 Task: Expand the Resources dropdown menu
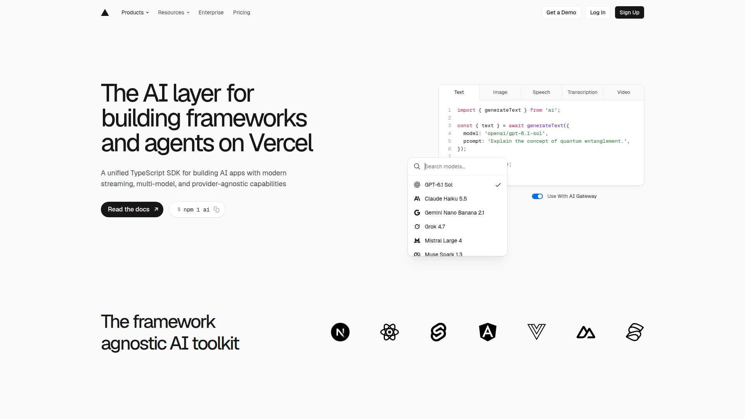pyautogui.click(x=174, y=12)
